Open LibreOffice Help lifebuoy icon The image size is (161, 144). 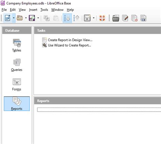point(102,18)
